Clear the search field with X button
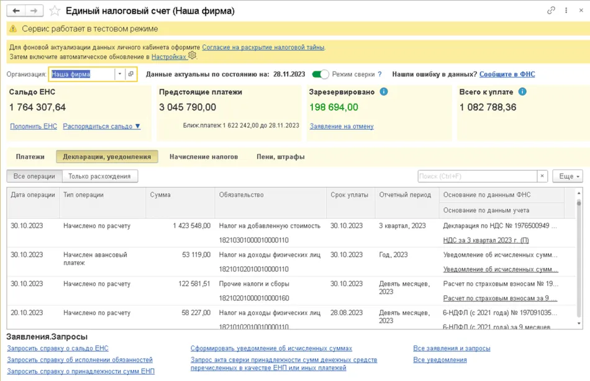The height and width of the screenshot is (381, 590). click(x=542, y=176)
